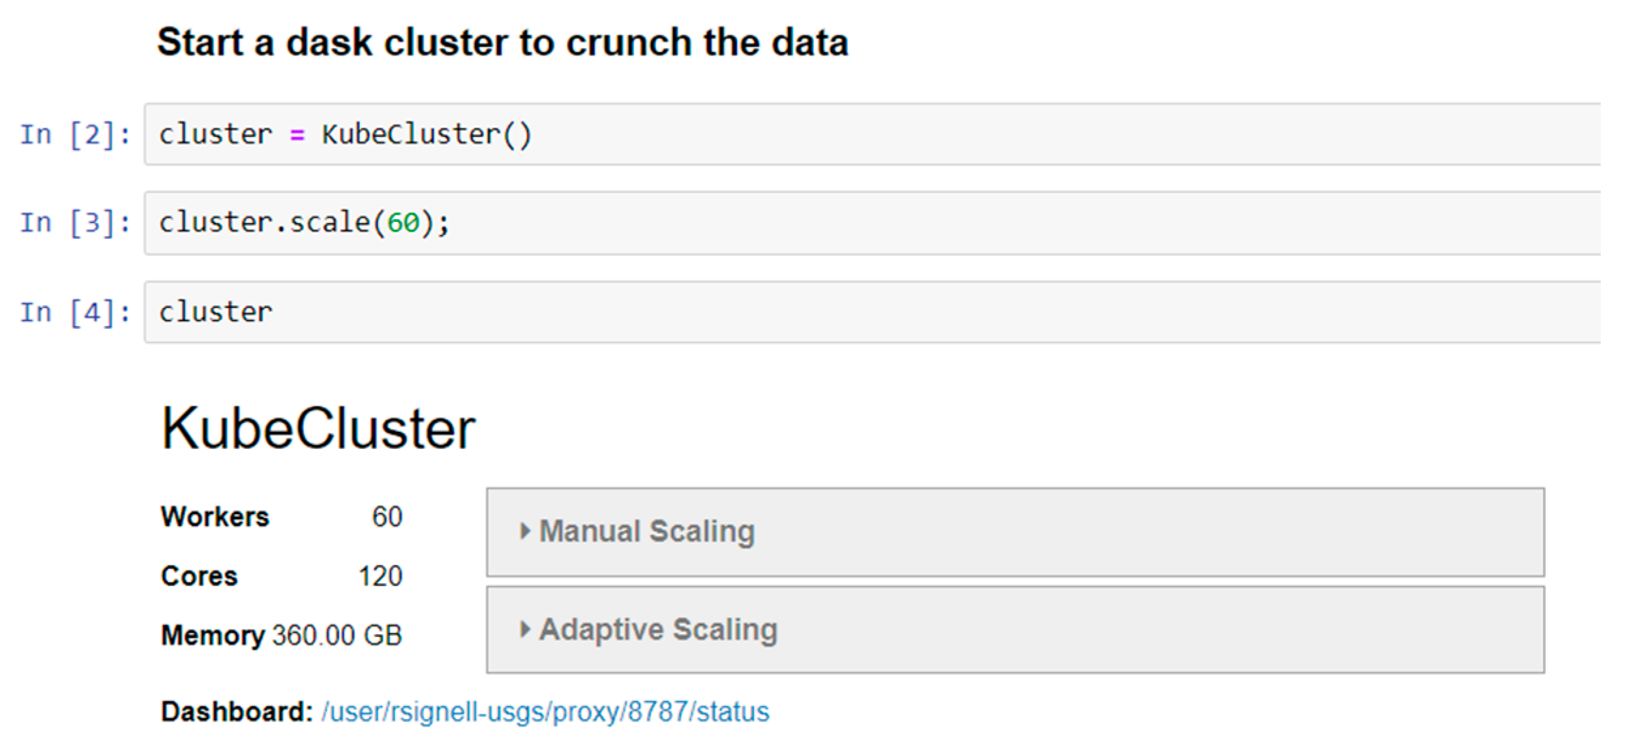Click the Workers label in the output

click(x=215, y=517)
